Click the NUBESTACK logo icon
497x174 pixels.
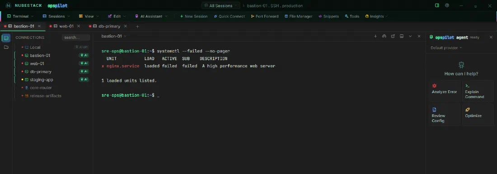tap(9, 6)
